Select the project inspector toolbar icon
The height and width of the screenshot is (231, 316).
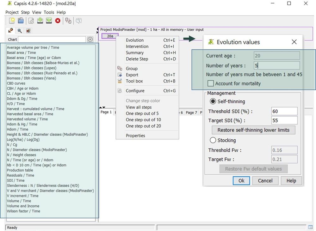pos(30,20)
